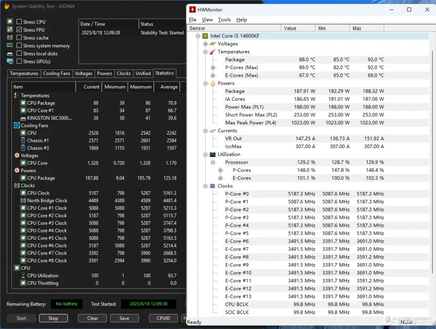This screenshot has width=436, height=329.
Task: Click the Powers orange icon in AIDA64 list
Action: (x=17, y=170)
